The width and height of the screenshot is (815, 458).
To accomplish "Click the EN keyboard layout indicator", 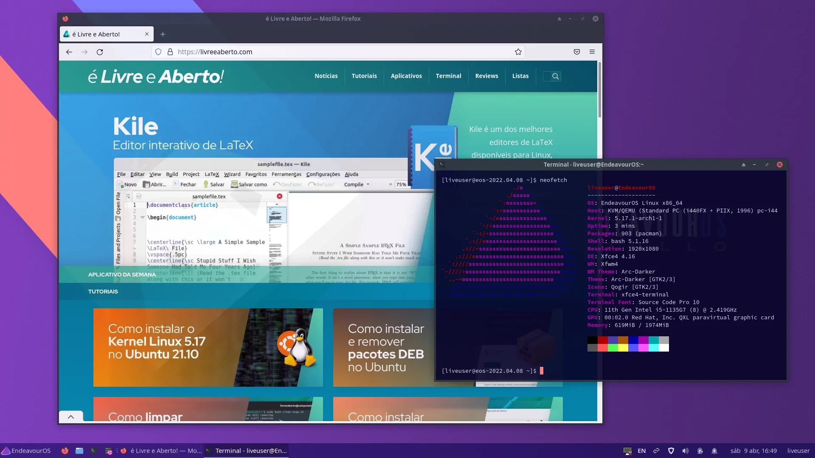I will (642, 451).
